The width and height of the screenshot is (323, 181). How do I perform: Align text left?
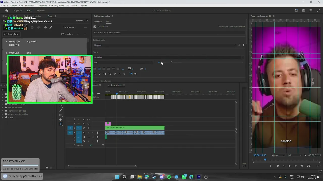coord(95,69)
